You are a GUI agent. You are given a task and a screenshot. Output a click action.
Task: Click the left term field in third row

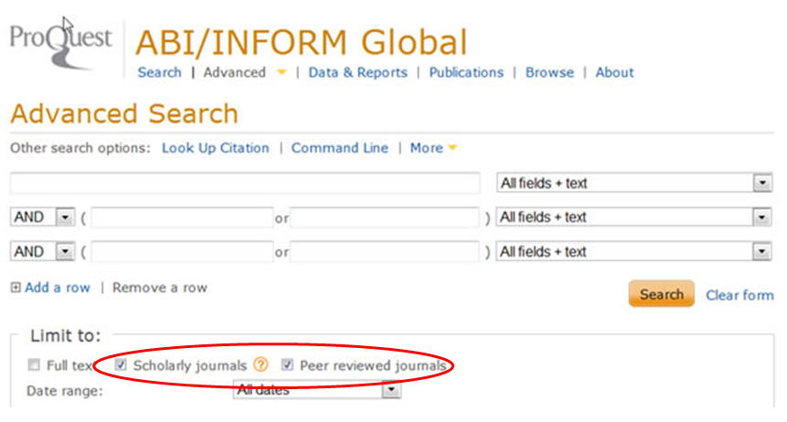[182, 251]
